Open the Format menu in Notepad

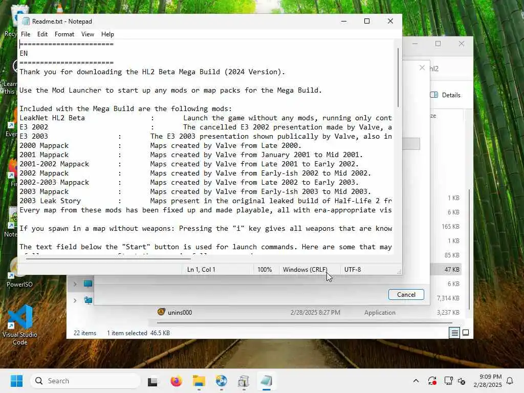click(x=64, y=34)
